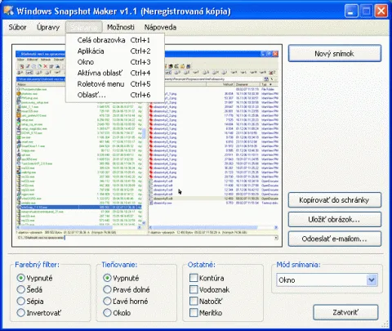The image size is (392, 331).
Task: Close the Snapshot Maker window
Action: point(381,11)
